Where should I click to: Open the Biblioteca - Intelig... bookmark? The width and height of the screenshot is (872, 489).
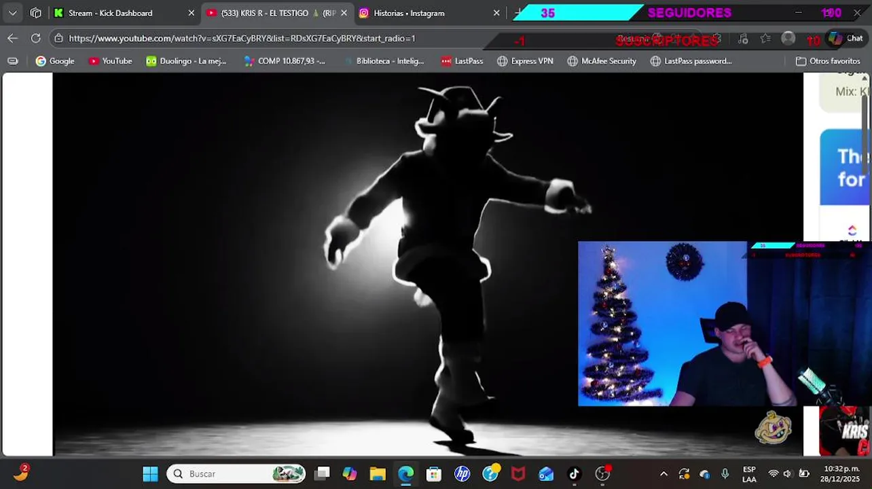383,61
